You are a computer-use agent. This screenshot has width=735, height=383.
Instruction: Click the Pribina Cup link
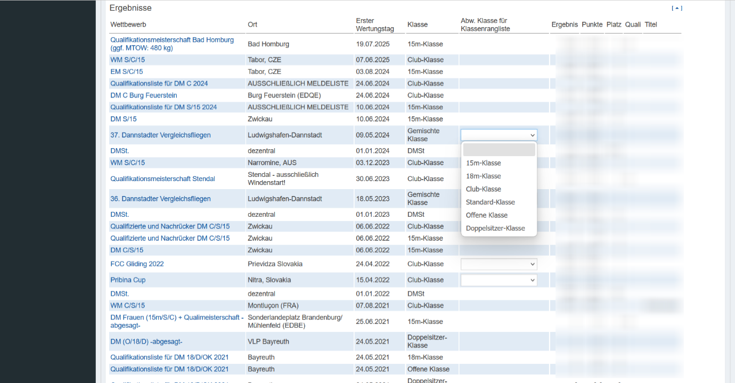coord(128,280)
